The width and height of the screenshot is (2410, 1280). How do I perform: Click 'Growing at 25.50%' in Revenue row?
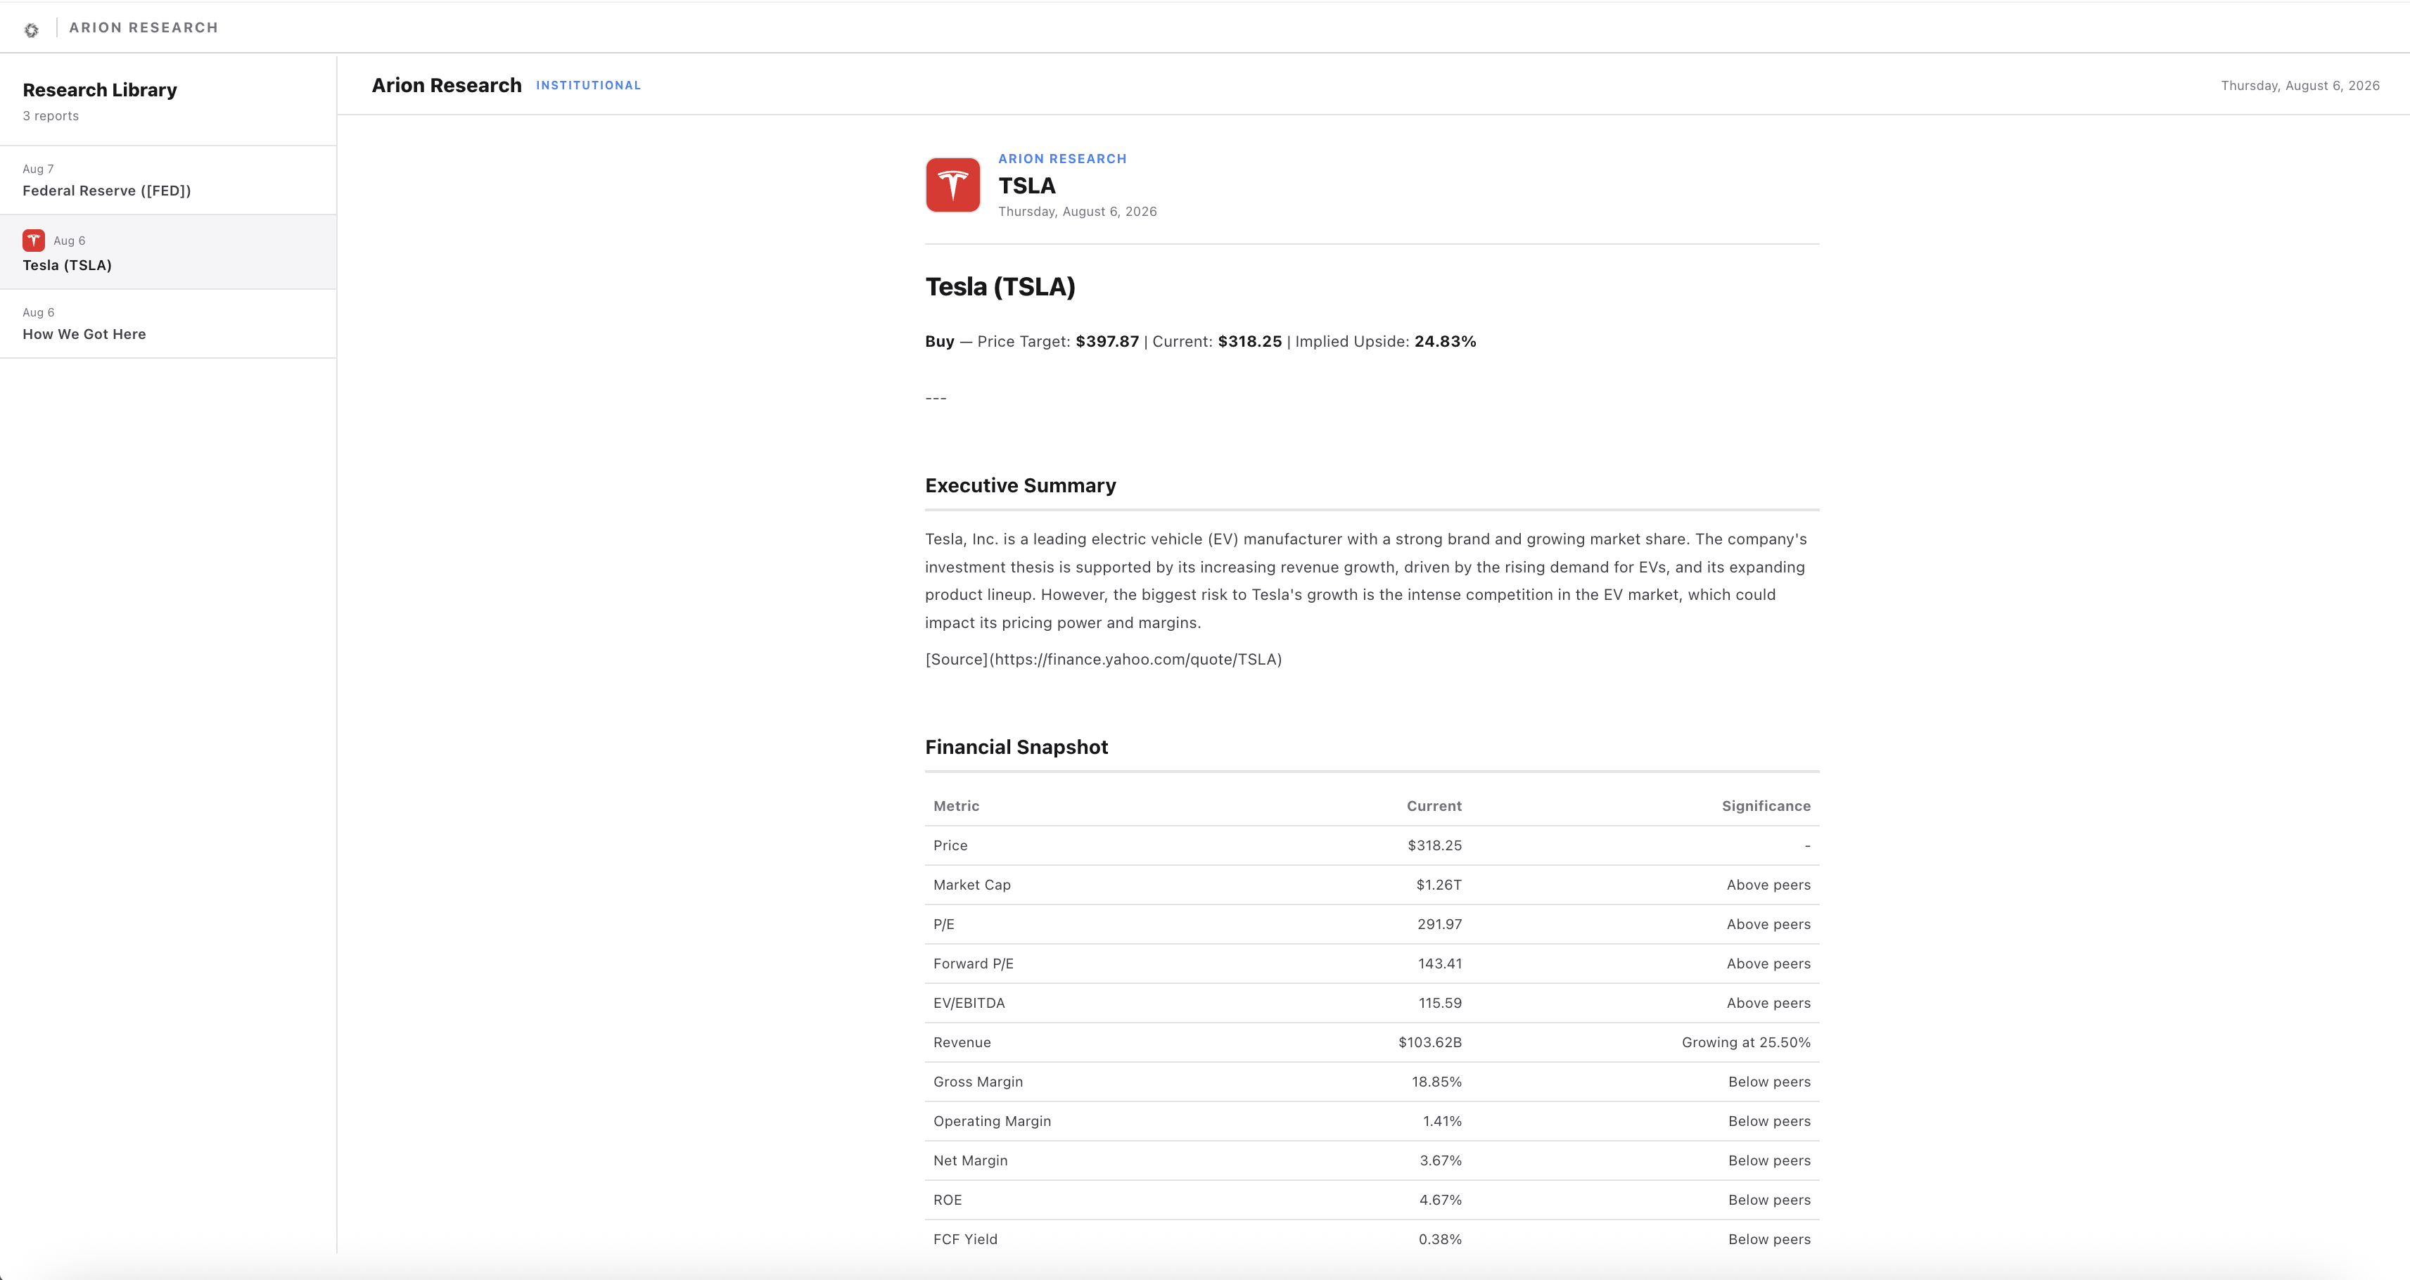click(x=1746, y=1042)
